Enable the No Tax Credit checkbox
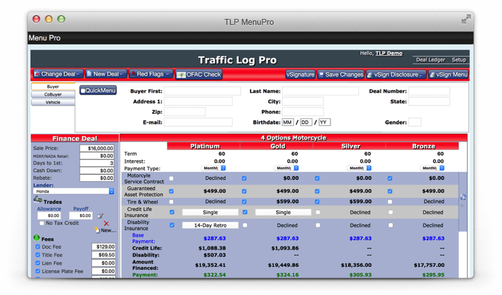This screenshot has height=295, width=502. [x=41, y=223]
